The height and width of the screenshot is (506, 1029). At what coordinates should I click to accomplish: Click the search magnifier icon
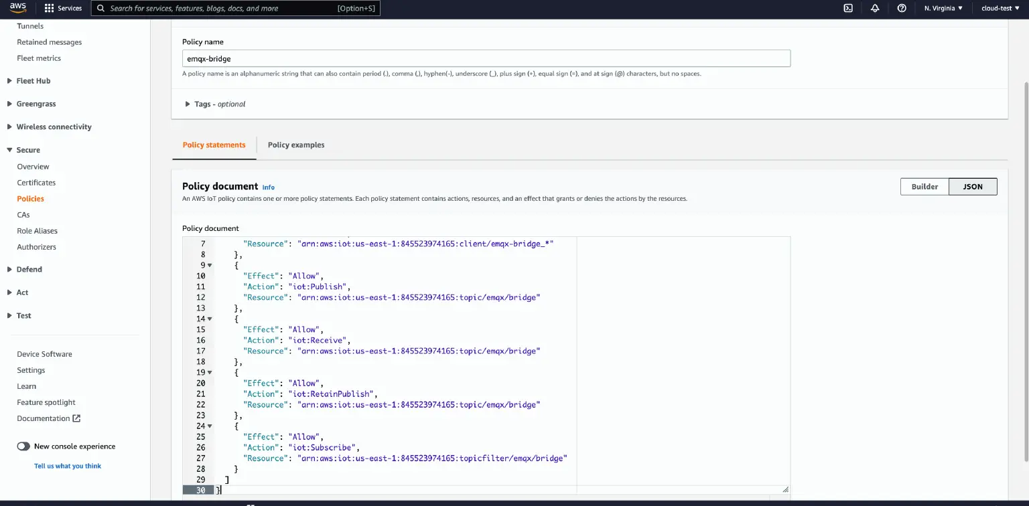tap(100, 8)
